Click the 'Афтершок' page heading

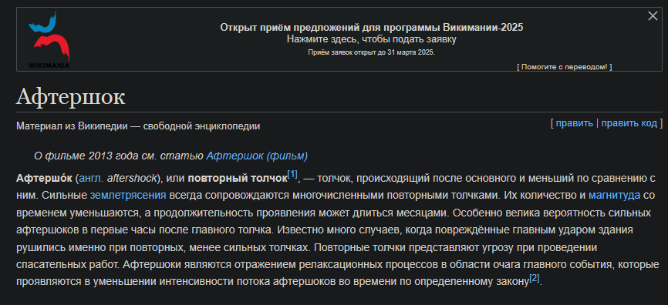(71, 97)
